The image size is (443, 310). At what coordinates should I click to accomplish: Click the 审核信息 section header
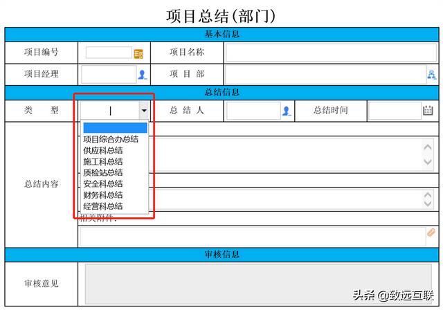click(221, 255)
